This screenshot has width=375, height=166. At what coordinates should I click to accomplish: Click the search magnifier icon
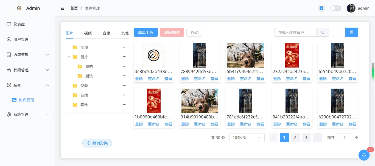click(323, 32)
